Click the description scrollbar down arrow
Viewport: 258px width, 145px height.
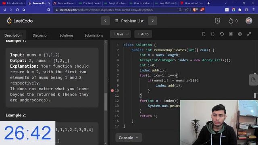click(x=106, y=143)
